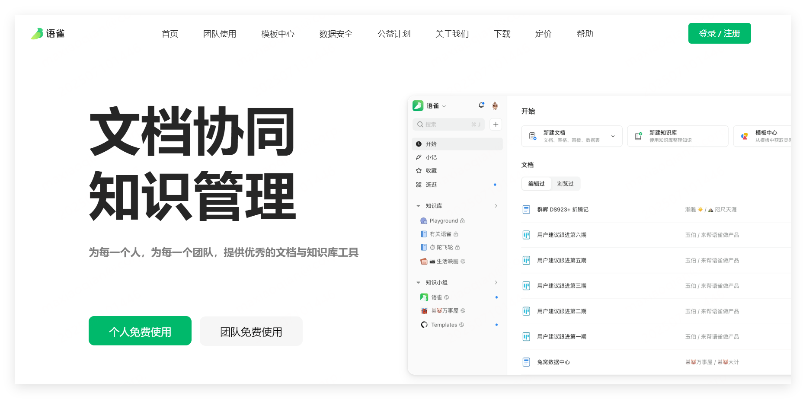Click the book icon beside 陀飞轮
The image size is (806, 399).
click(424, 247)
